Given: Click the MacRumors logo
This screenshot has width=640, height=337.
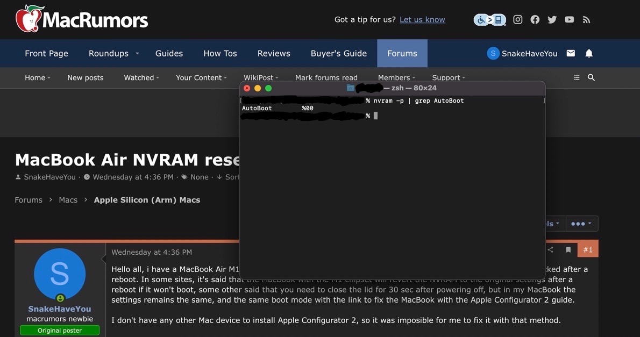Looking at the screenshot, I should 82,19.
